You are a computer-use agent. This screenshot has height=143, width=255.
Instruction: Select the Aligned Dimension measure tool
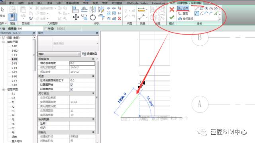[141, 10]
